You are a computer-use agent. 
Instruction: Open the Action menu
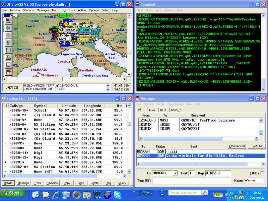click(82, 10)
